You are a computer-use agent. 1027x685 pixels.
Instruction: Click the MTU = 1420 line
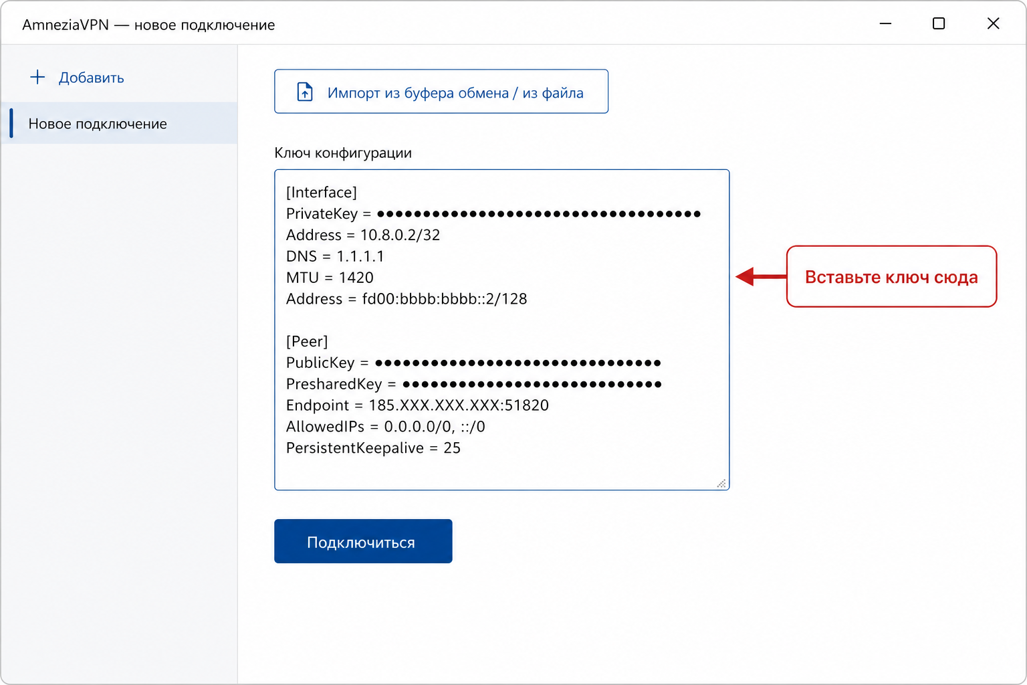[330, 278]
